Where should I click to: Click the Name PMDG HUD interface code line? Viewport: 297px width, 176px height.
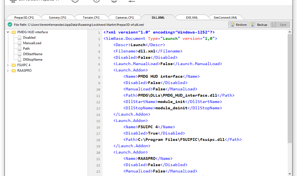162,76
